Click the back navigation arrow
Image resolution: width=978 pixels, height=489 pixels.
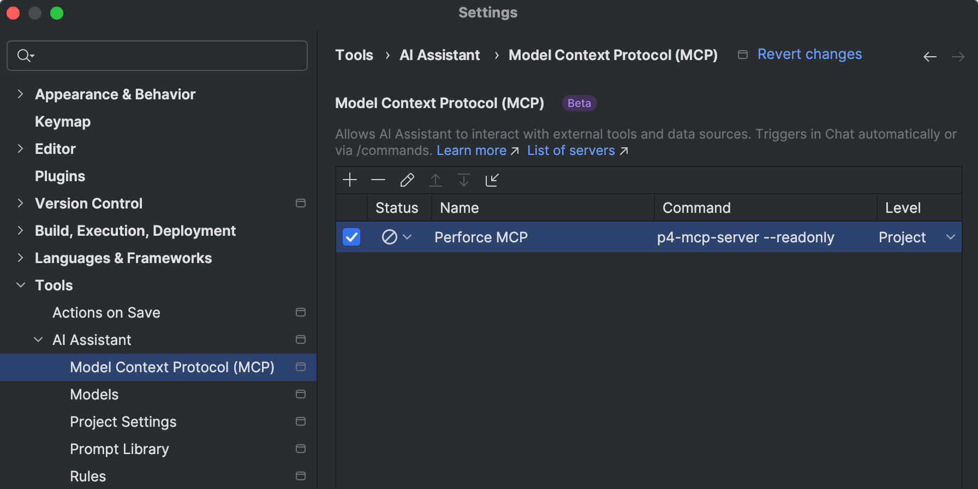(930, 57)
